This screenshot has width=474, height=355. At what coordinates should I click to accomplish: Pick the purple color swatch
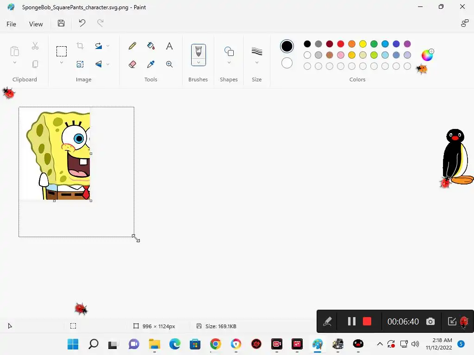pos(407,44)
